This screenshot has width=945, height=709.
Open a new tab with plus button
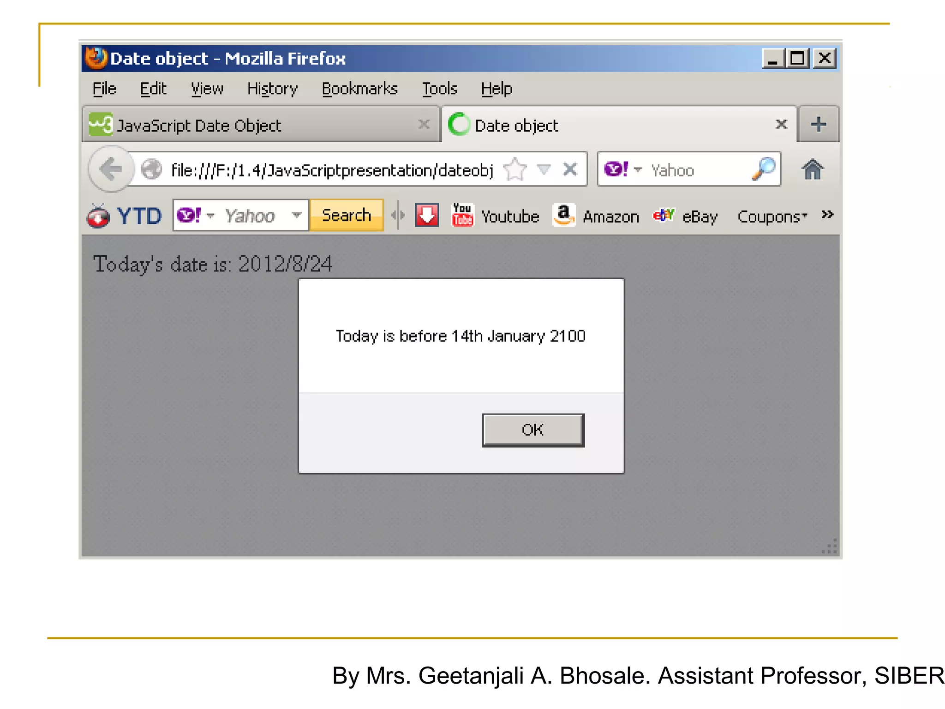(x=818, y=124)
